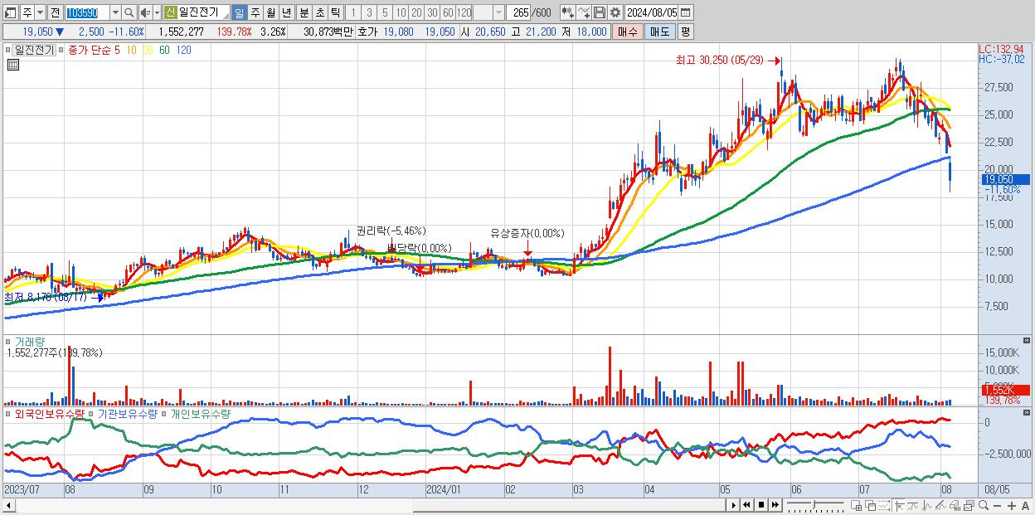
Task: Click the 2024/08/05 date field
Action: point(651,12)
